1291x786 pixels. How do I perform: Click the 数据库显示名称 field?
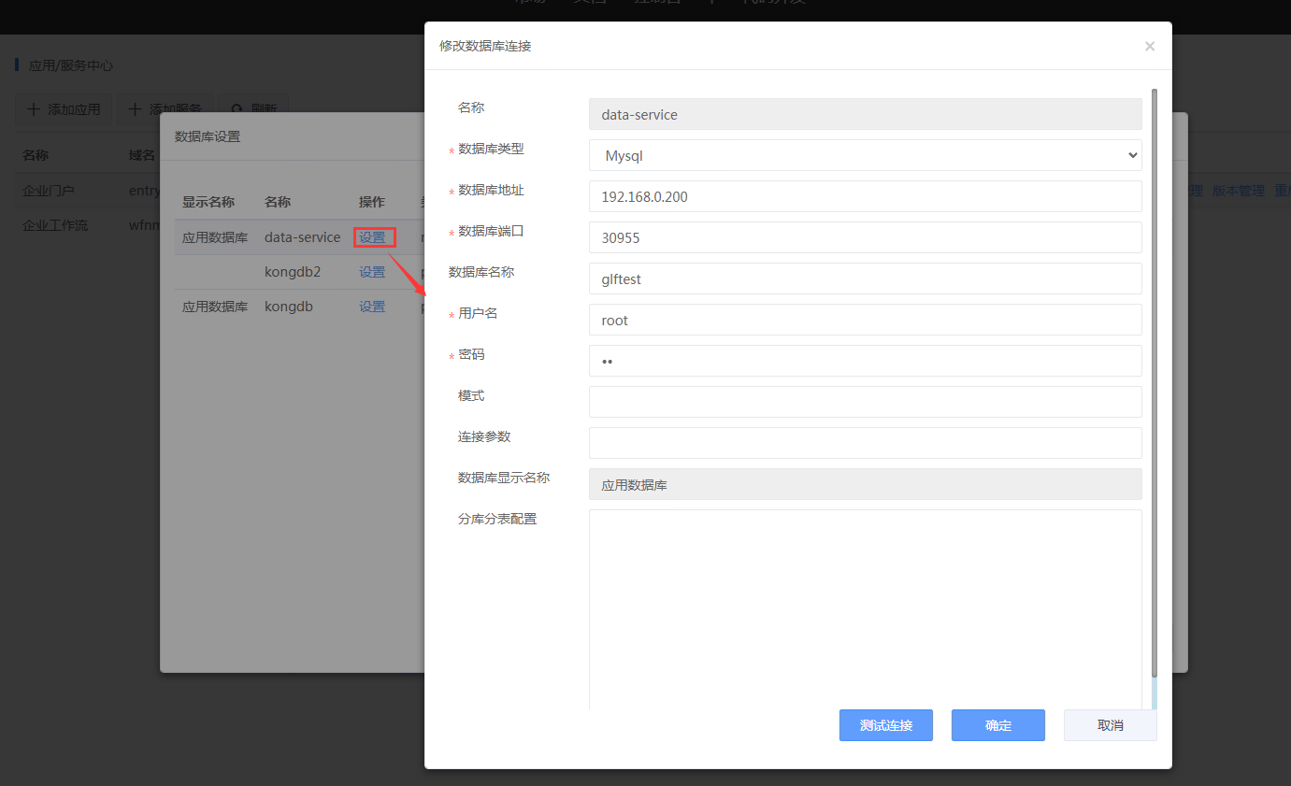865,484
